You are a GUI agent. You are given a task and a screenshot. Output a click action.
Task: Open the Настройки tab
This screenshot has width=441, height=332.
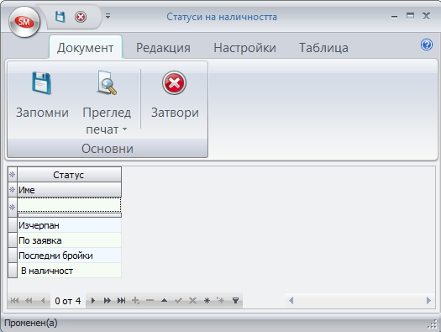coord(244,48)
